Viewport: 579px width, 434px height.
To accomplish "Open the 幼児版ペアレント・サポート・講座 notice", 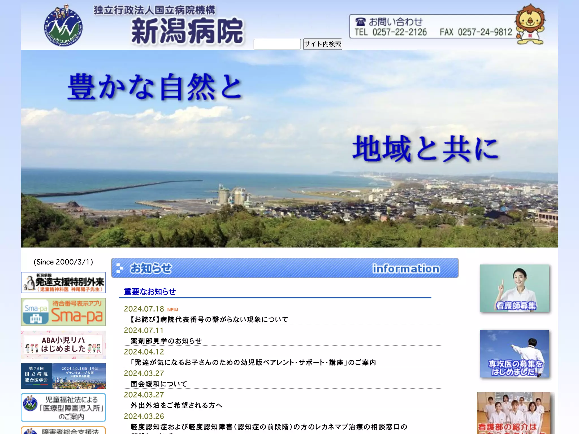I will coord(253,363).
